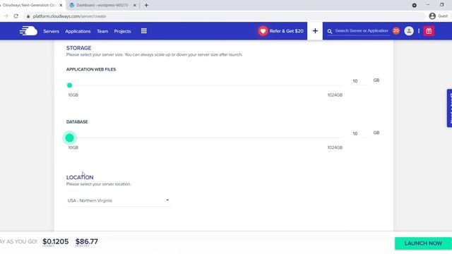Click the heart icon beside Refer & Get $20
Screen dimensions: 452x254
click(x=263, y=31)
